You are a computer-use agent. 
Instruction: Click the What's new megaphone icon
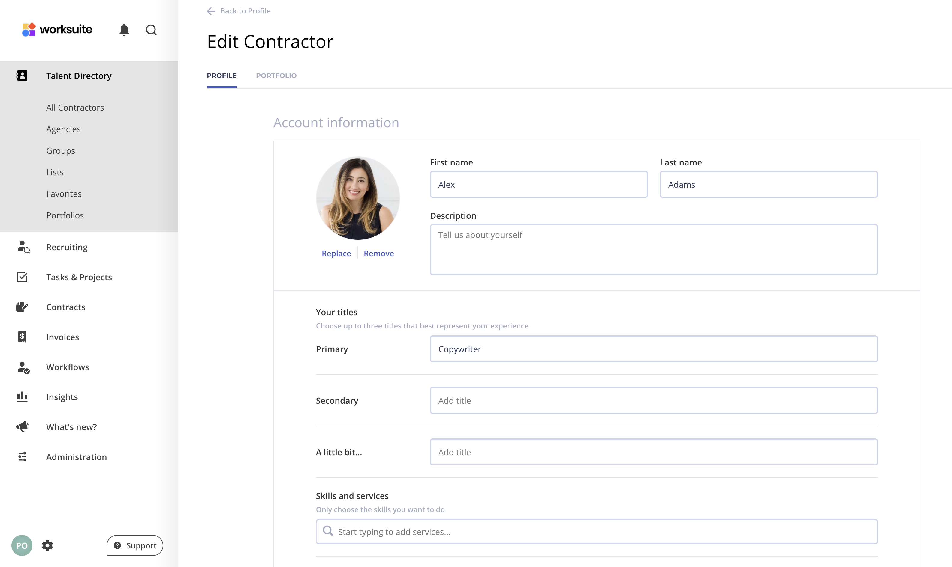click(x=22, y=426)
